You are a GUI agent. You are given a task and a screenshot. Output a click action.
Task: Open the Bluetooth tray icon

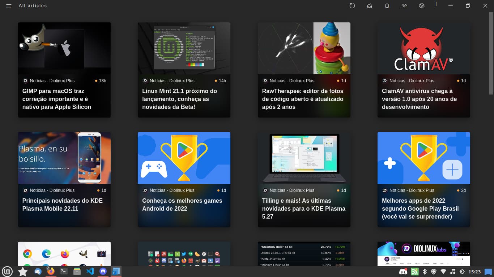click(x=425, y=272)
